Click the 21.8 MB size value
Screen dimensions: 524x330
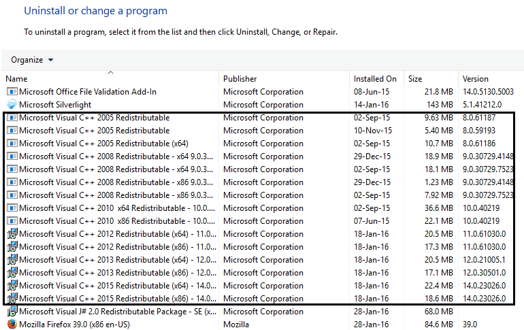coord(439,92)
